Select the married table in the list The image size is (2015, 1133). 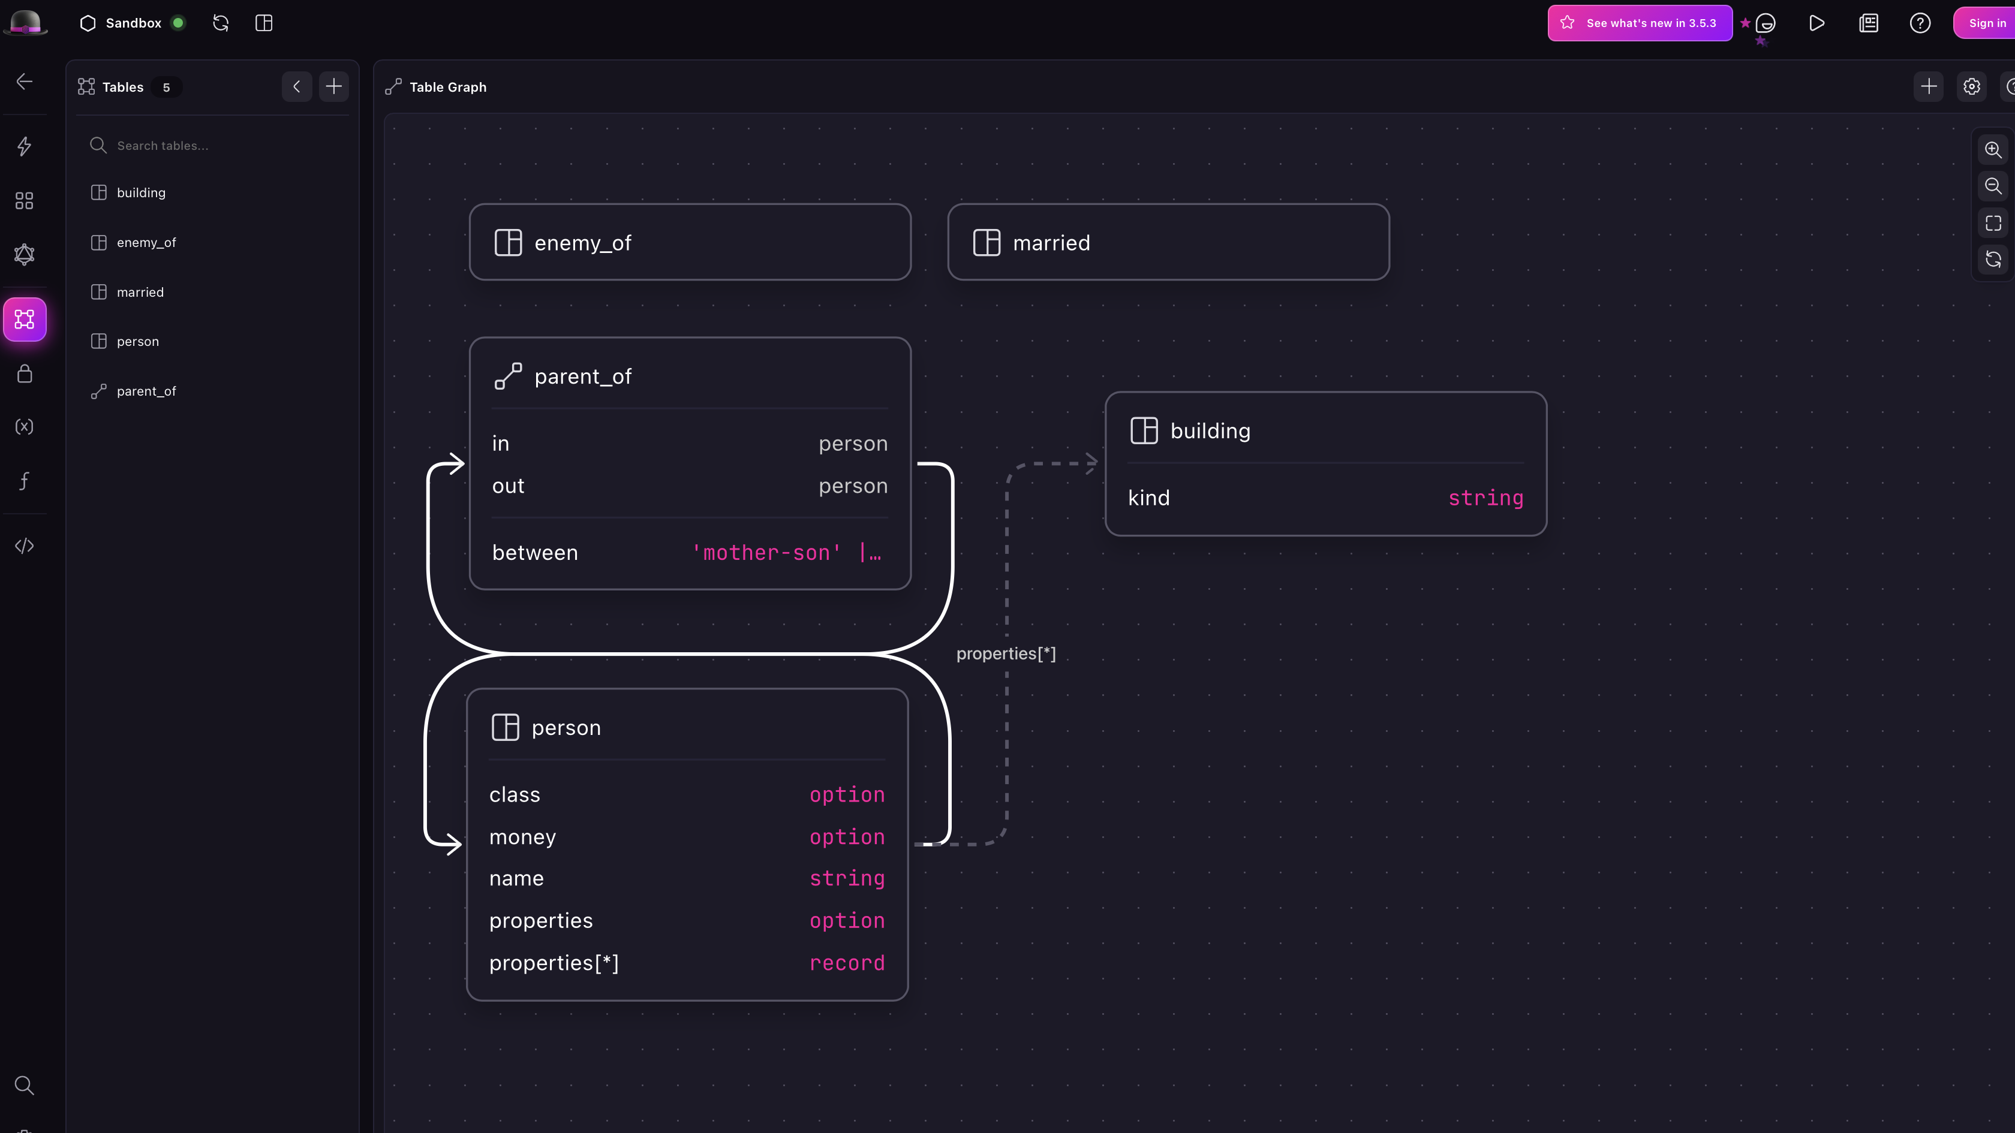point(141,292)
